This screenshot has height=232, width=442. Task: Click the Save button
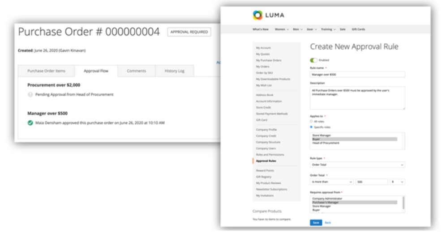pos(315,222)
